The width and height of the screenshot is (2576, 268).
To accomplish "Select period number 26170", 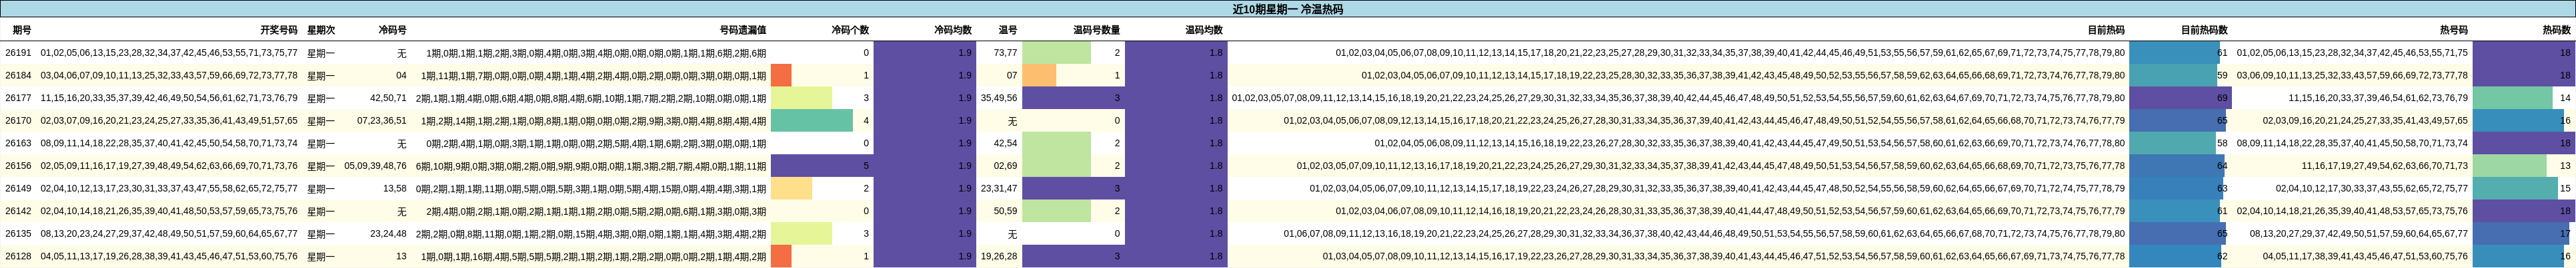I will coord(18,120).
